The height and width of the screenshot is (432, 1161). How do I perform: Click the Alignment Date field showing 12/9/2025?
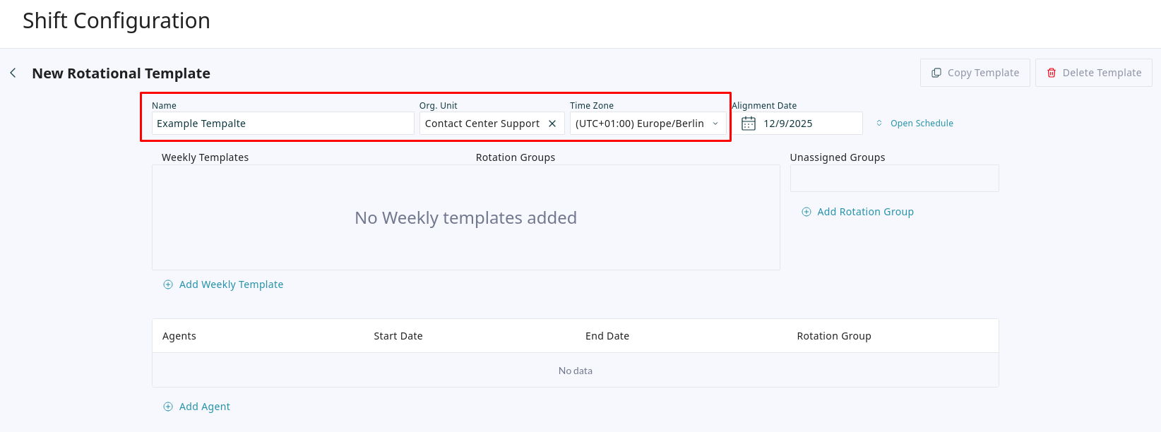pos(805,124)
